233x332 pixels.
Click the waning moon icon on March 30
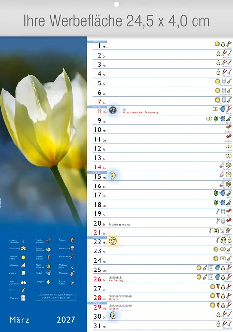113,316
